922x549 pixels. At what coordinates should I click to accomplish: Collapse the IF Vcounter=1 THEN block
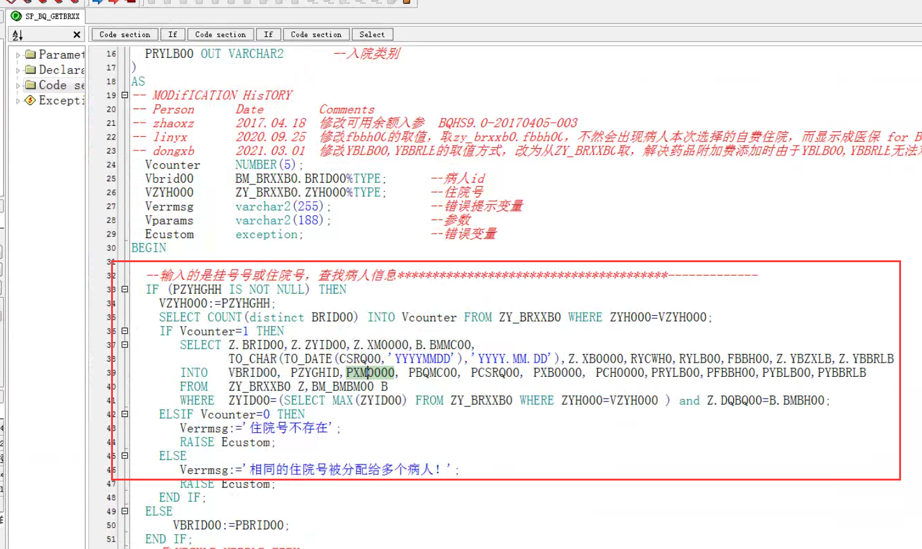(125, 331)
